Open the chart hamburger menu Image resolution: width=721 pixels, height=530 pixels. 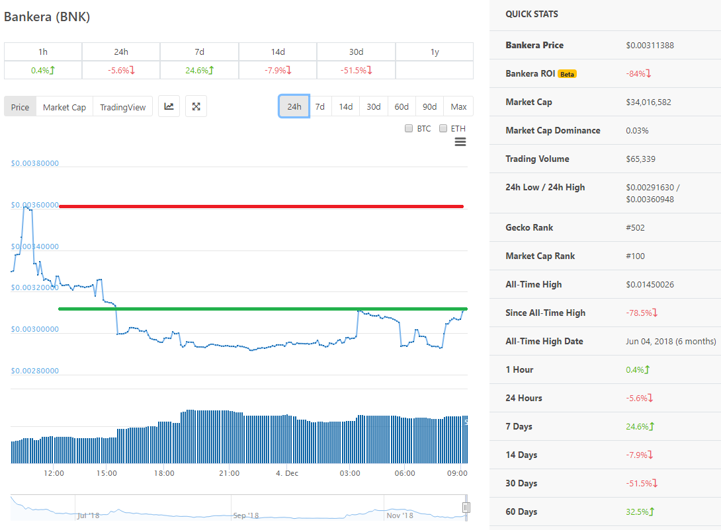click(460, 142)
